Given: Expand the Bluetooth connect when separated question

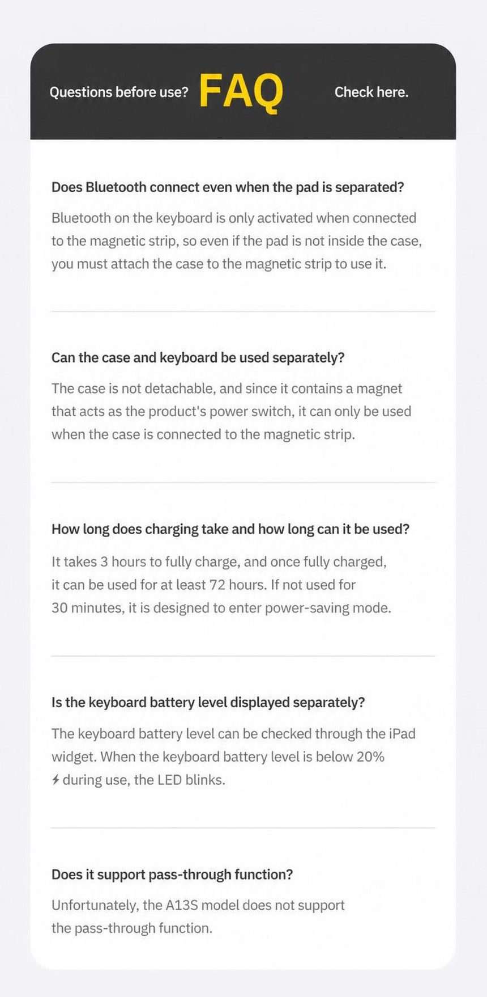Looking at the screenshot, I should click(x=228, y=187).
